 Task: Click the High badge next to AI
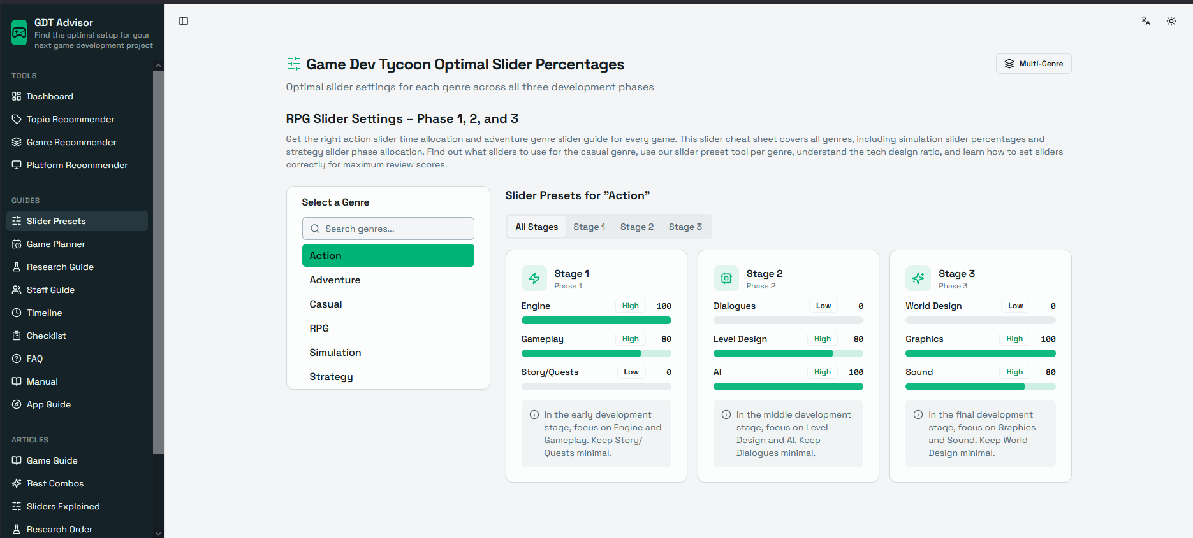[x=823, y=372]
